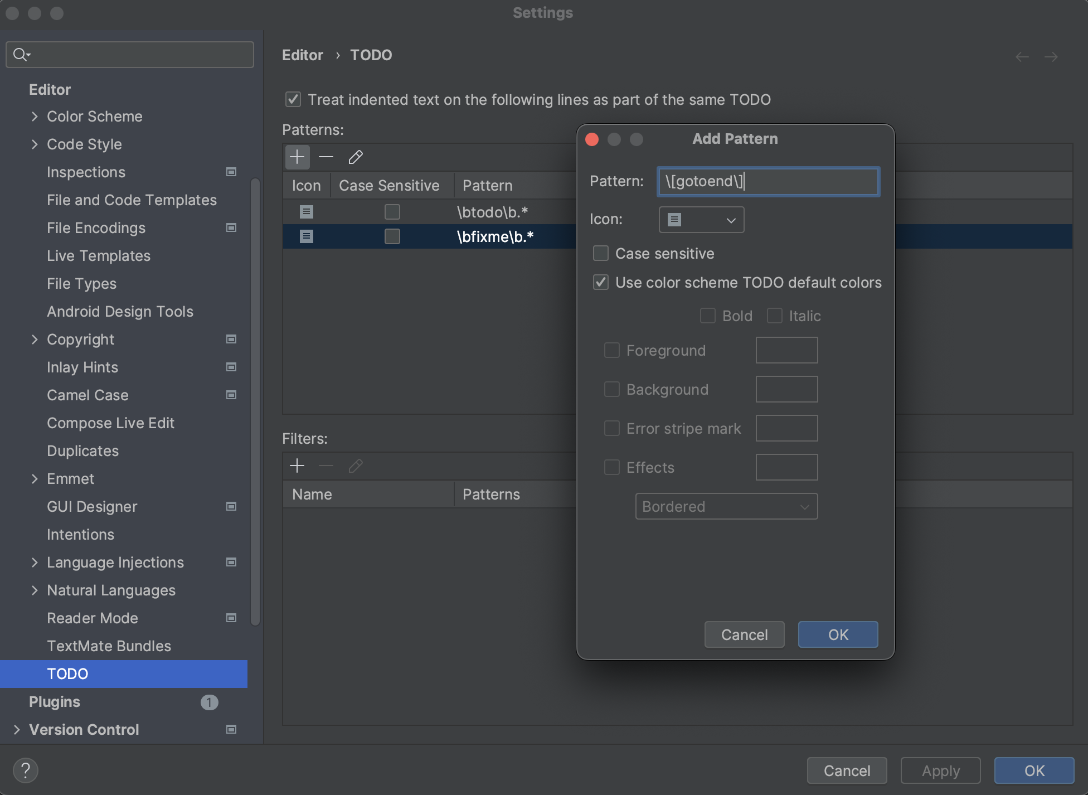Enable the Case sensitive checkbox in dialog
This screenshot has height=795, width=1088.
pyautogui.click(x=601, y=254)
